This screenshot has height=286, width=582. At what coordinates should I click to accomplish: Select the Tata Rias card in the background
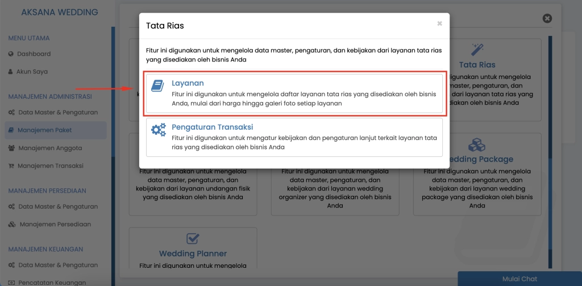477,80
